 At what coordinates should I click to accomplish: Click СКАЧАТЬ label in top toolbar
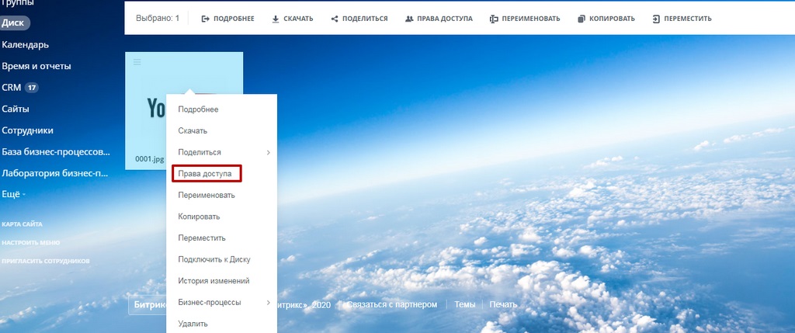pos(298,19)
